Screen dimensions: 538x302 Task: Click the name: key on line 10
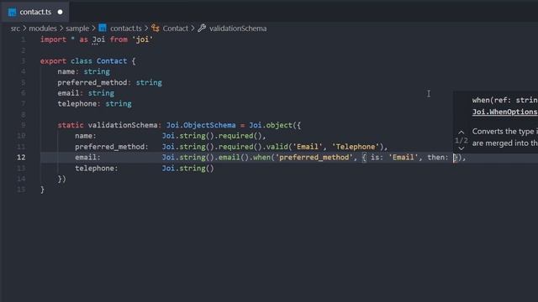pos(86,136)
